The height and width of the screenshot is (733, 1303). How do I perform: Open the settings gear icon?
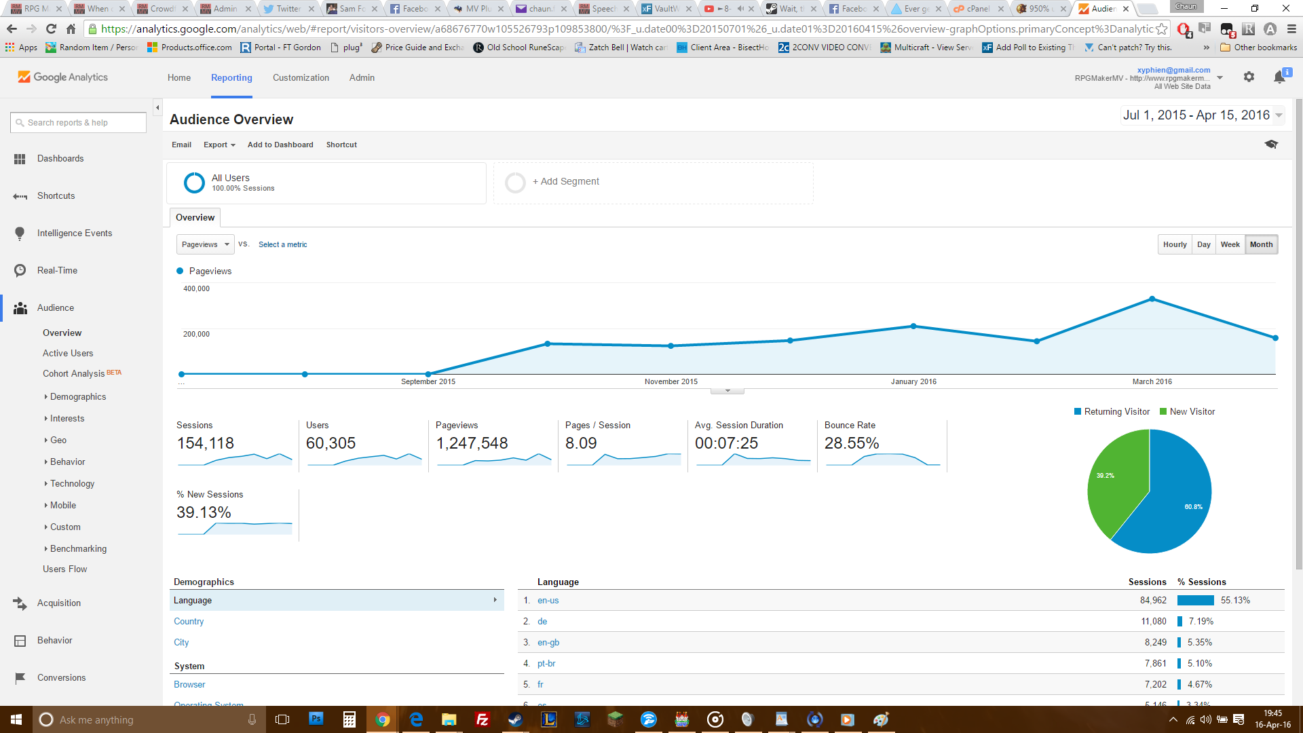pyautogui.click(x=1249, y=77)
